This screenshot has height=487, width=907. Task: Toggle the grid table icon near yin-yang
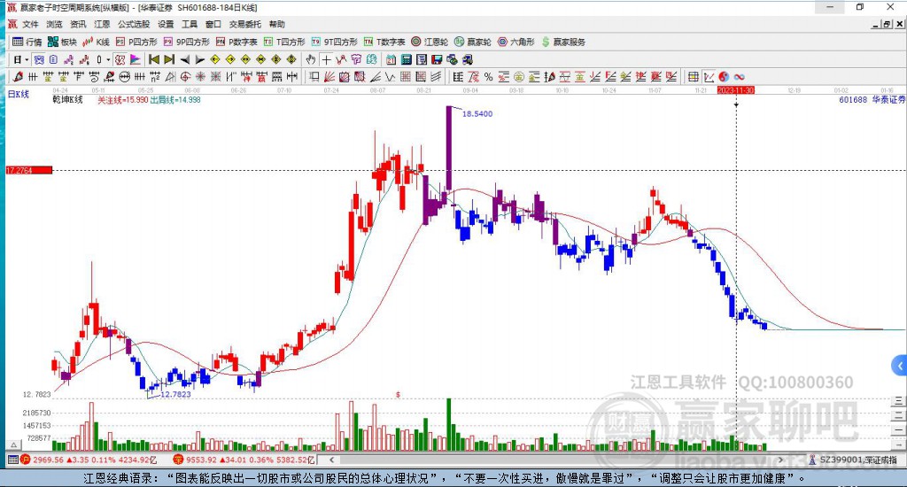click(693, 77)
